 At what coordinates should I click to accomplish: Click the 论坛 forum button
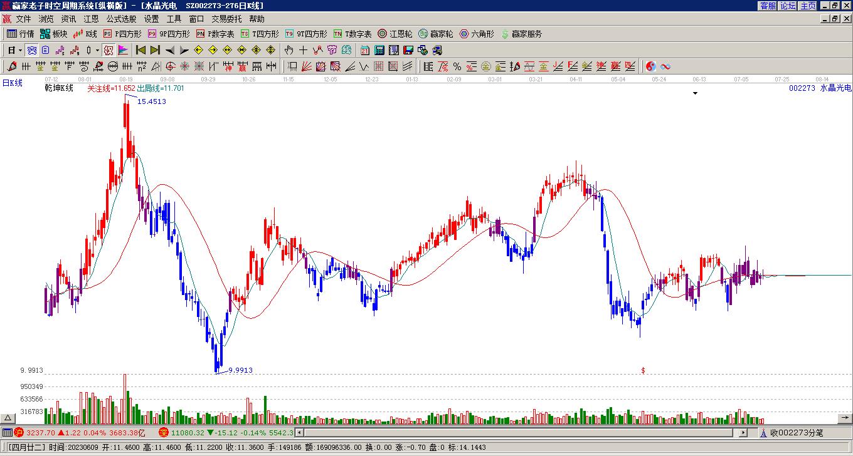(788, 6)
